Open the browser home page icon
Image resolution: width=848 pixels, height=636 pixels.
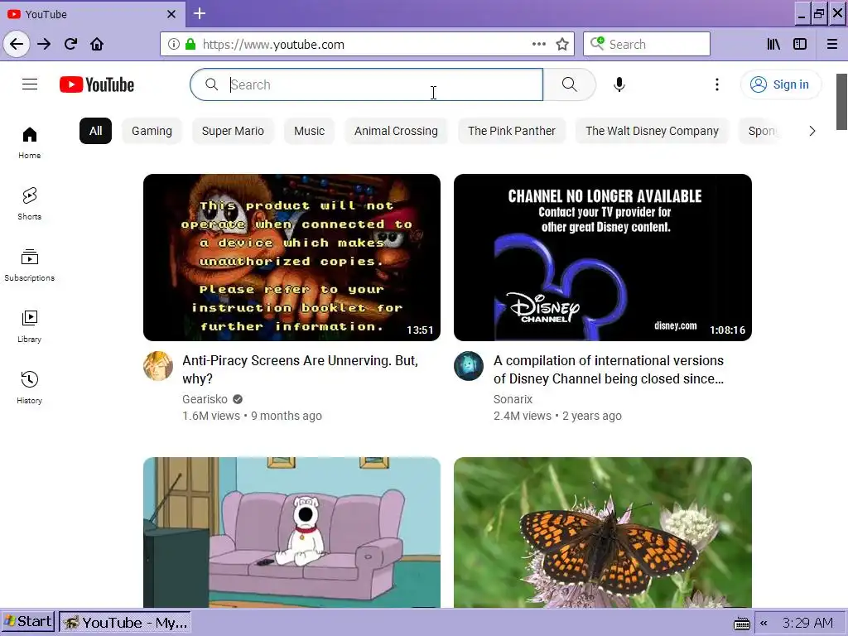coord(97,44)
